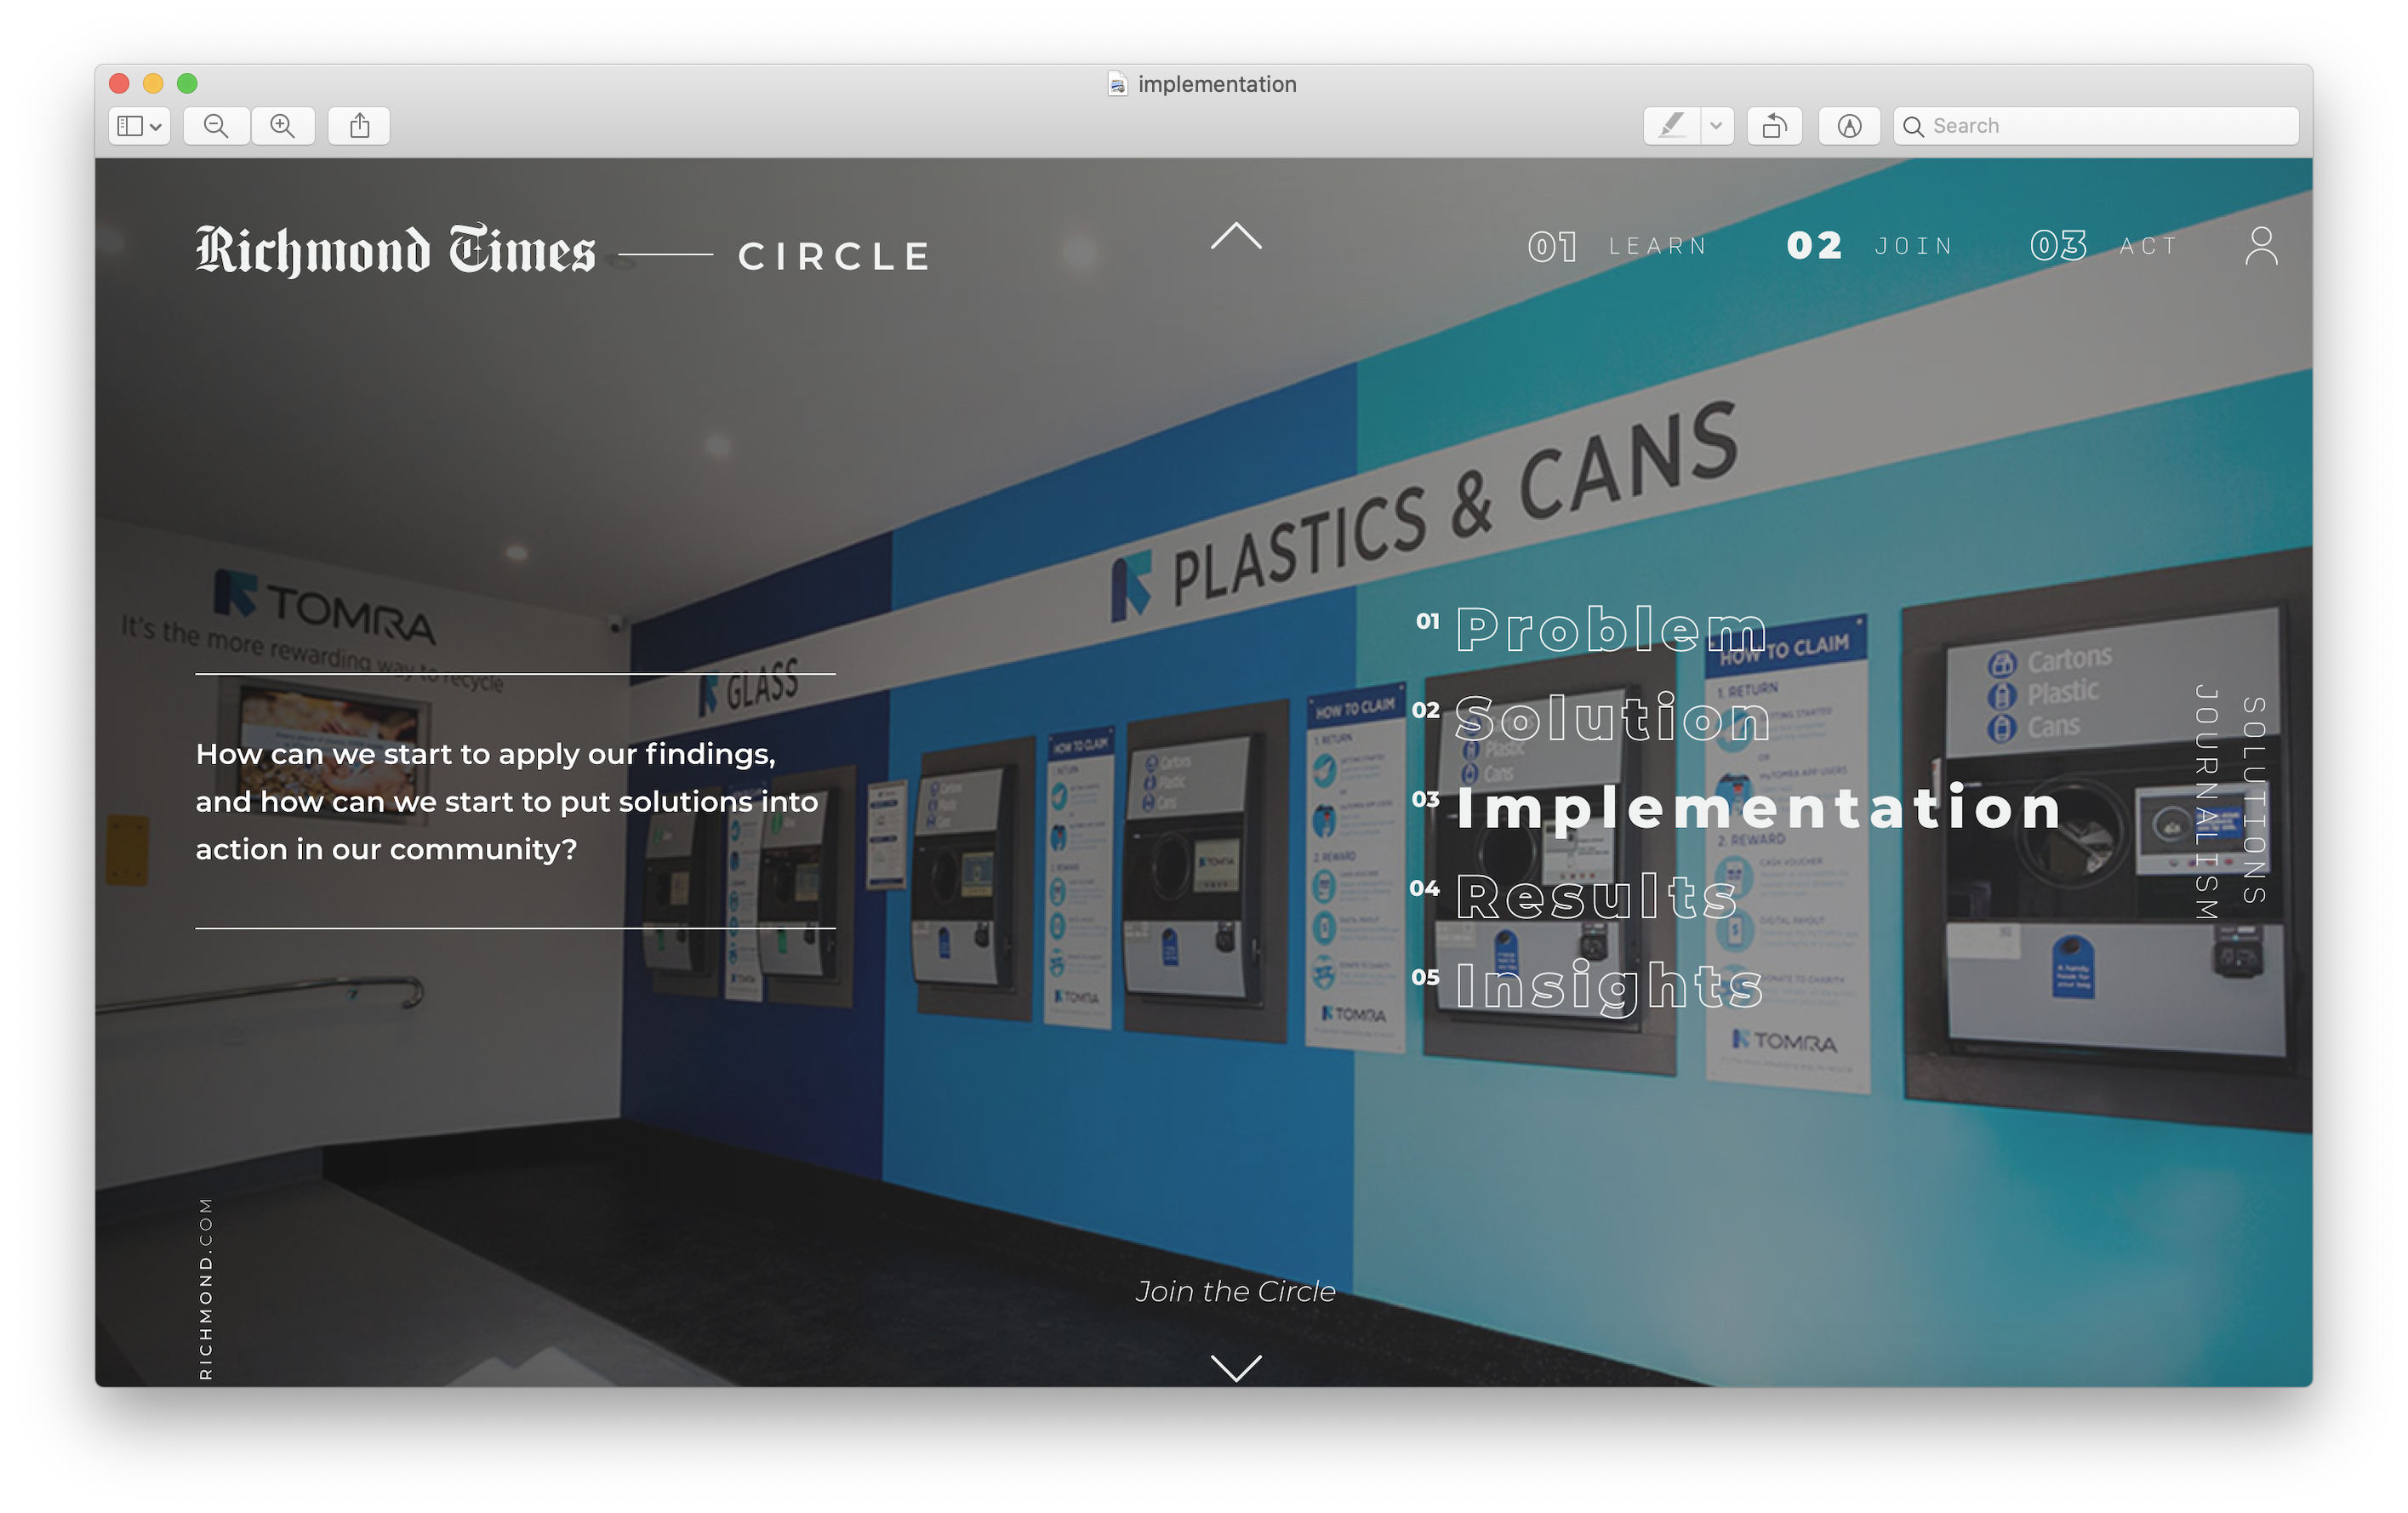The height and width of the screenshot is (1513, 2408).
Task: Click the upward chevron arrow
Action: [1236, 237]
